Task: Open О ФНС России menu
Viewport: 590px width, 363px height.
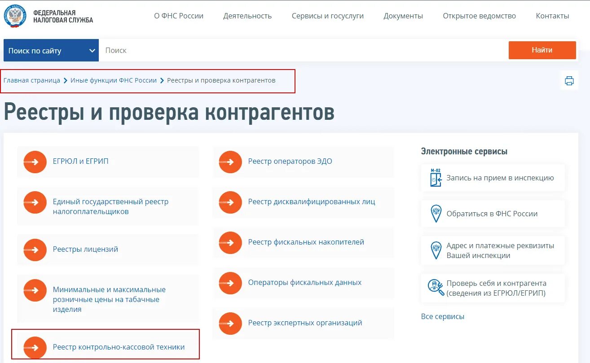Action: (179, 16)
